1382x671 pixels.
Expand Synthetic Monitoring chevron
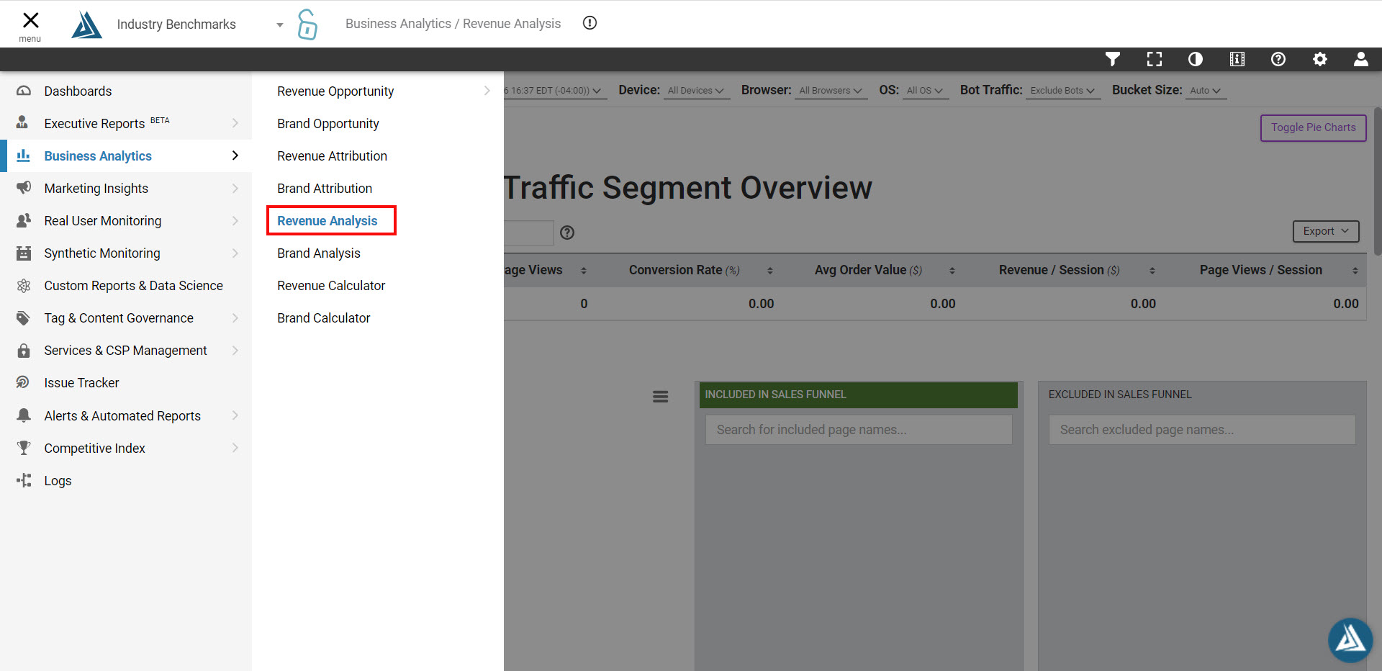[235, 253]
